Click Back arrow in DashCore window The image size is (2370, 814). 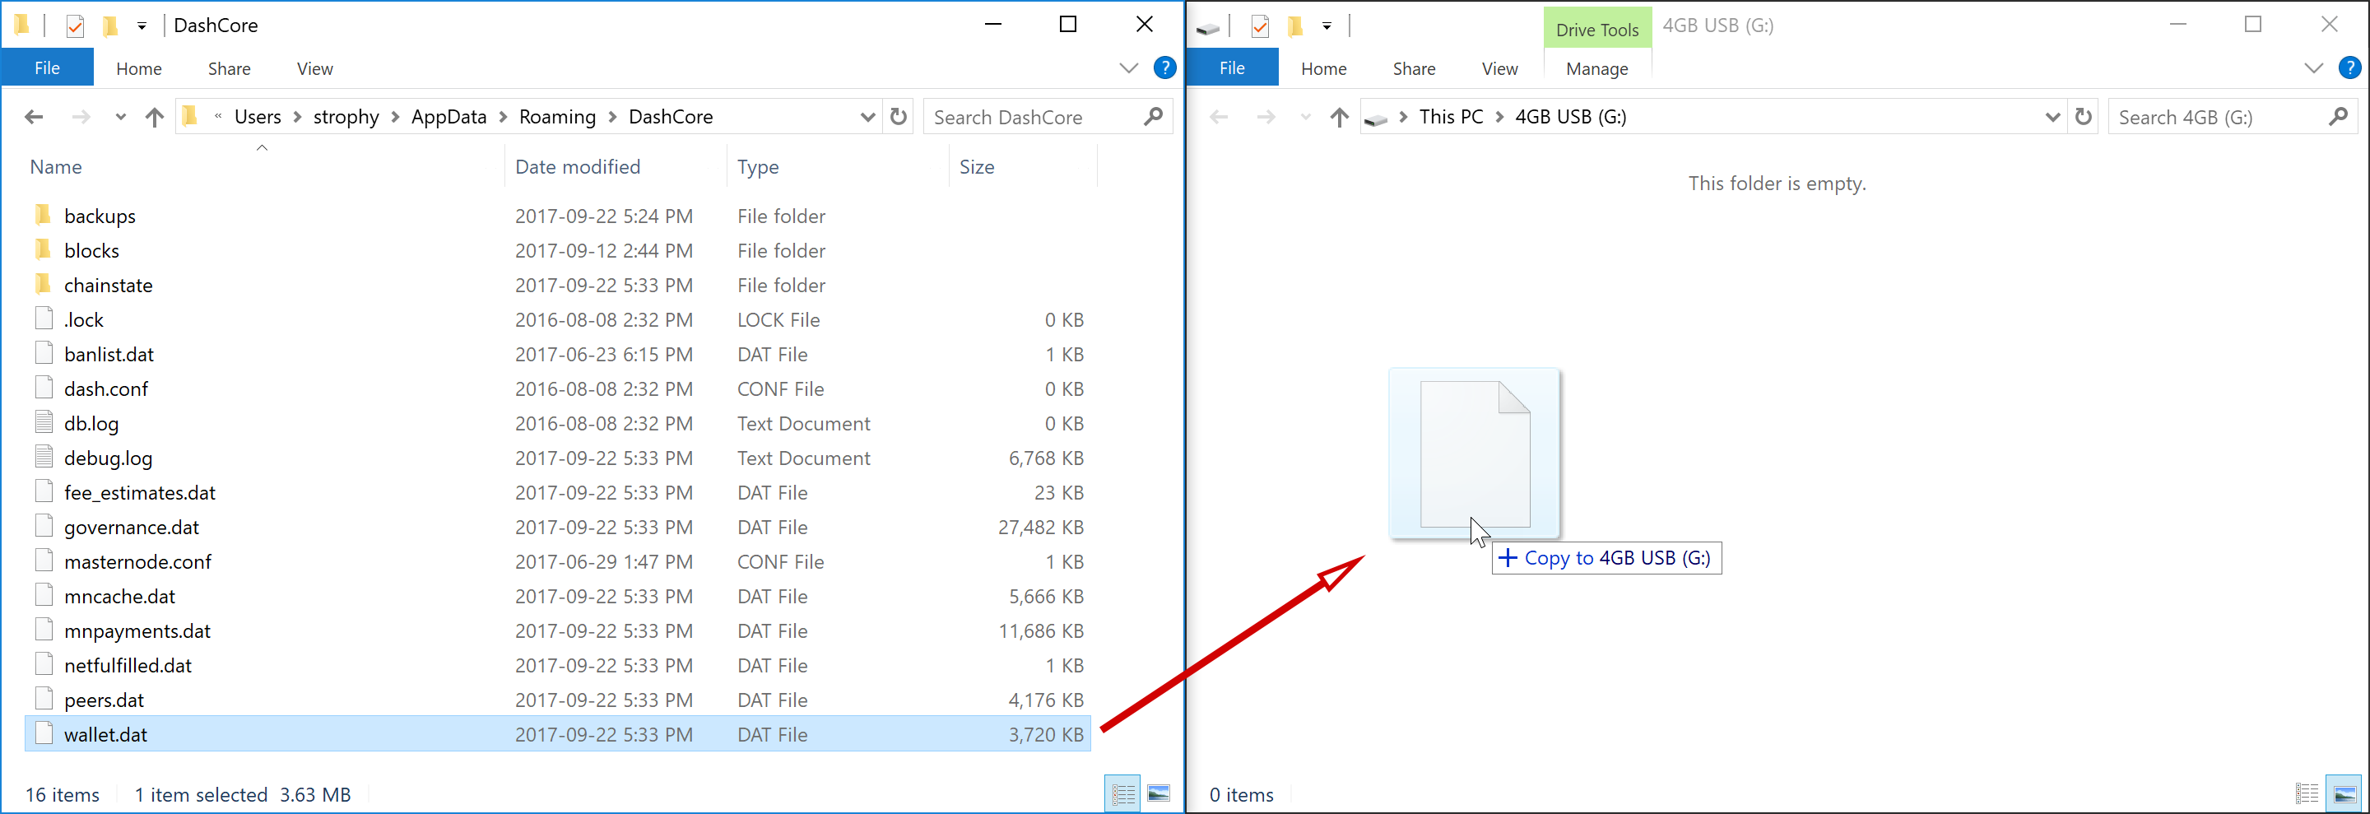click(x=34, y=117)
